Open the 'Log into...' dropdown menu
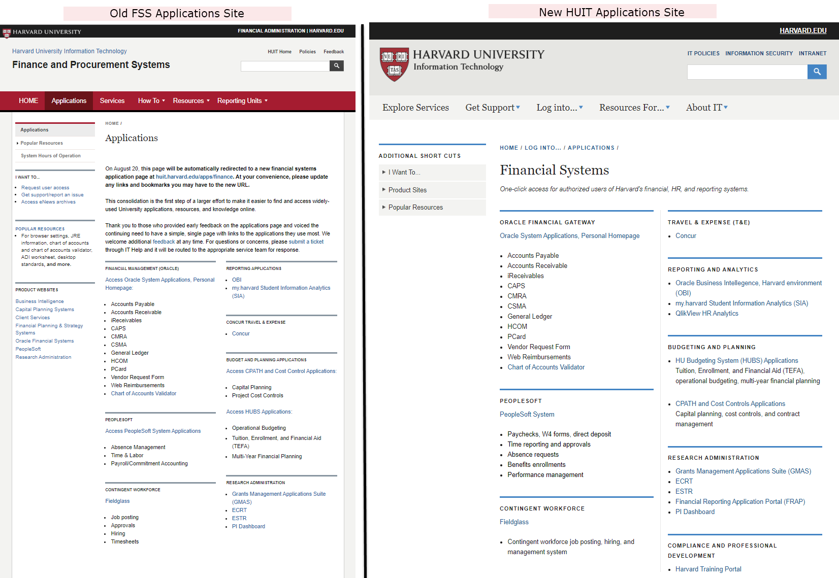Viewport: 839px width, 578px height. pyautogui.click(x=560, y=108)
